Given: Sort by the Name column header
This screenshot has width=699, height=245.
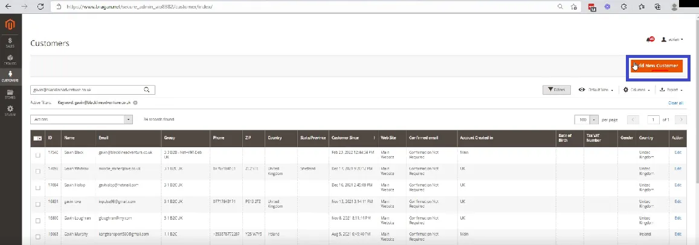Looking at the screenshot, I should point(78,138).
